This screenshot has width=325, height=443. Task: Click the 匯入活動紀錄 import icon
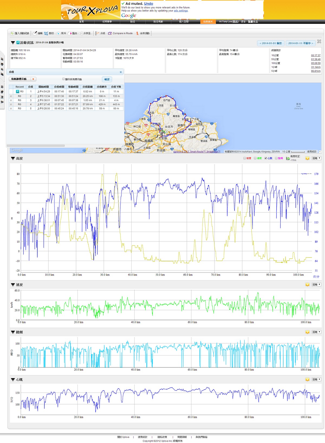point(12,33)
